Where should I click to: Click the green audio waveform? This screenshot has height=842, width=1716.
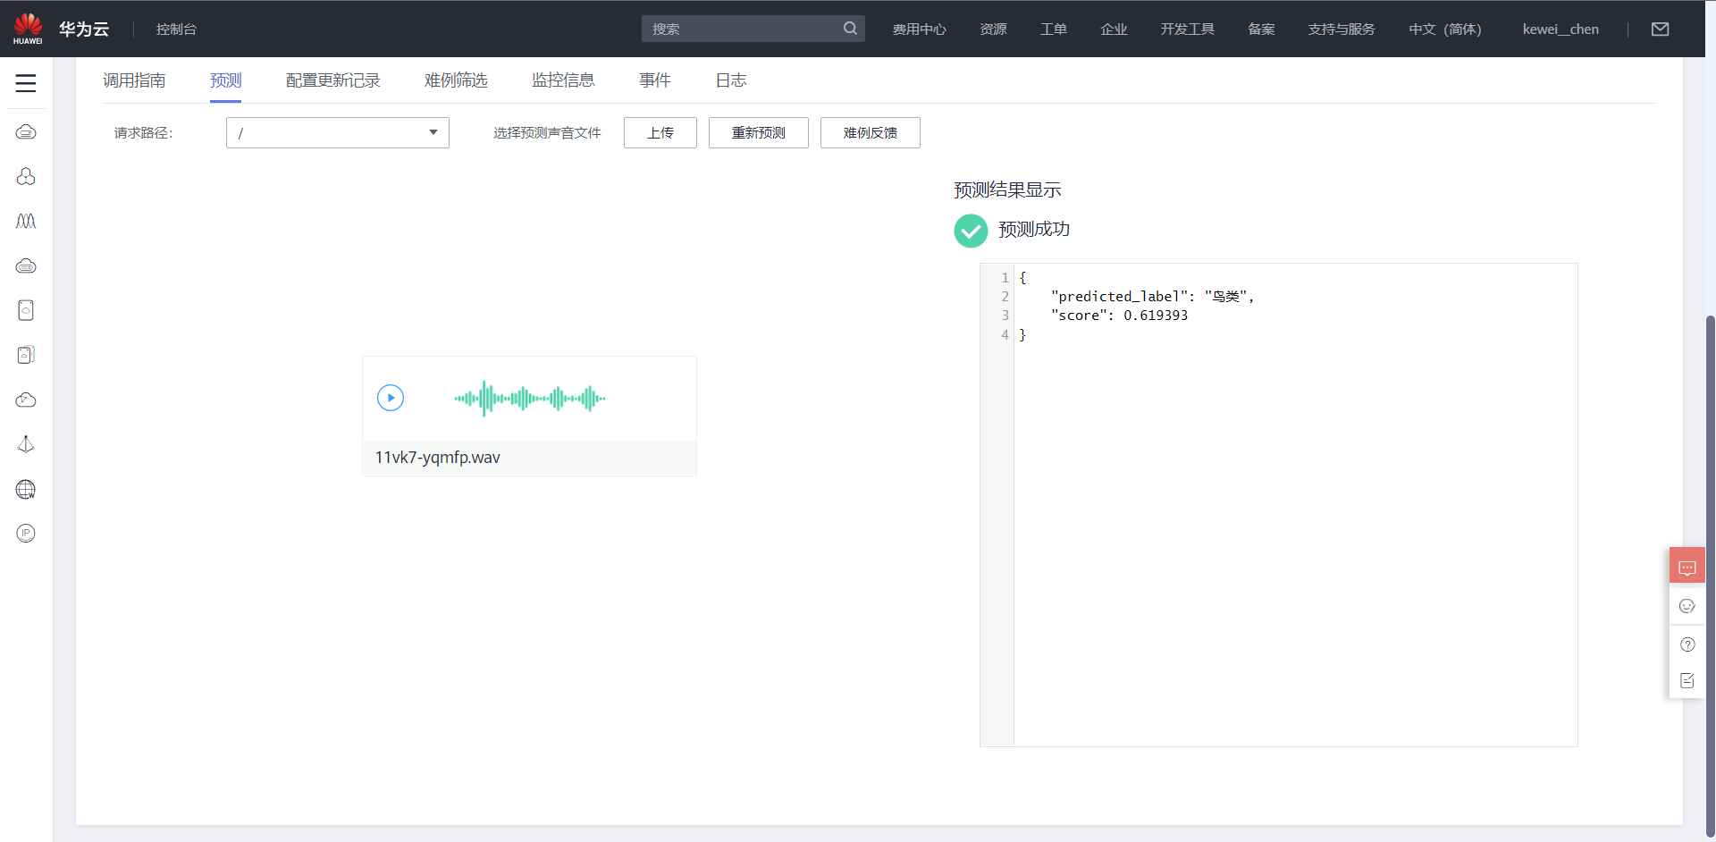[530, 398]
